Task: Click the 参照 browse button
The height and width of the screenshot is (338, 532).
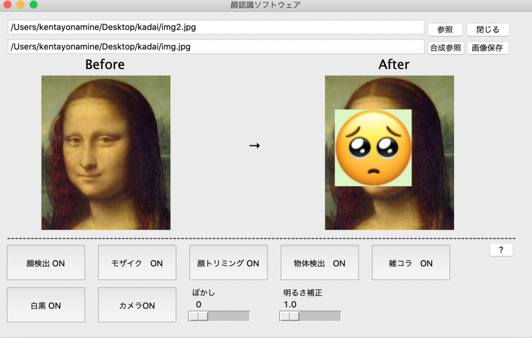Action: 445,30
